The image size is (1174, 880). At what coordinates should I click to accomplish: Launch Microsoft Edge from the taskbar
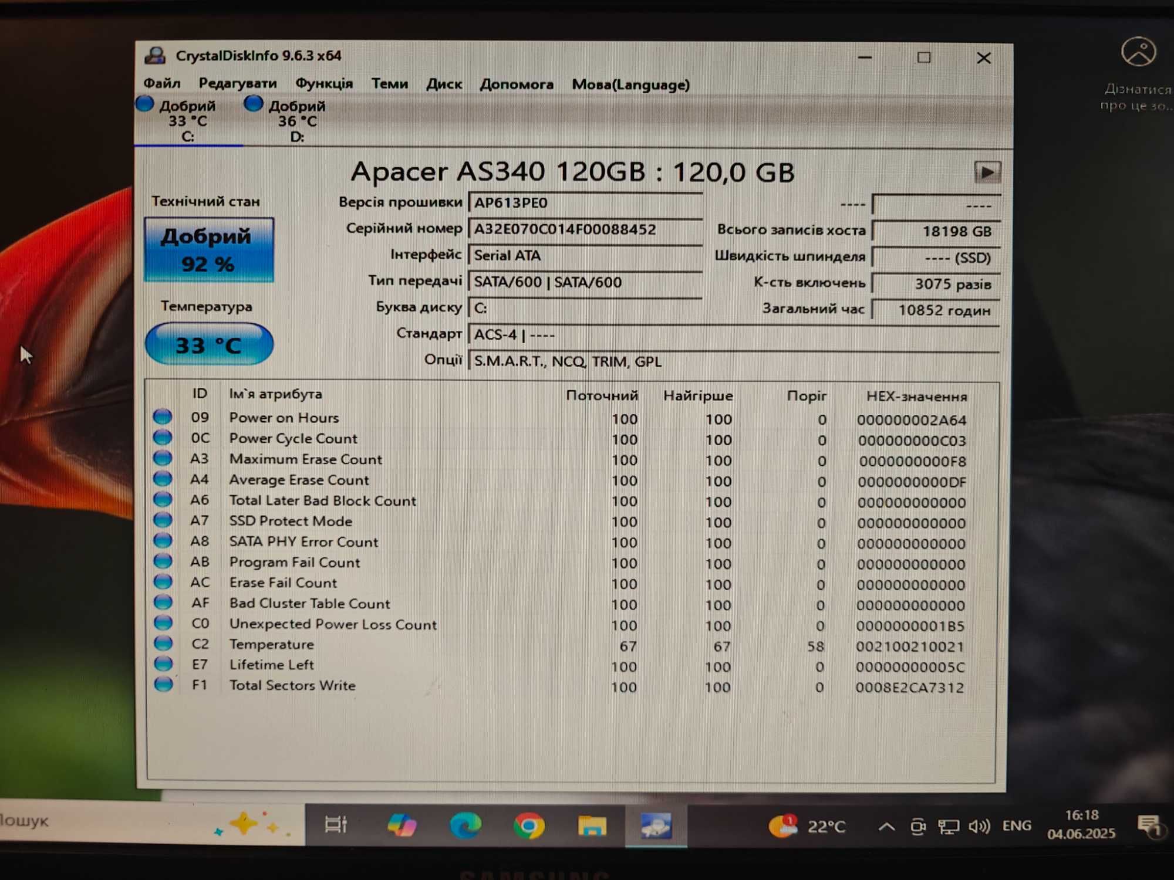pyautogui.click(x=465, y=825)
